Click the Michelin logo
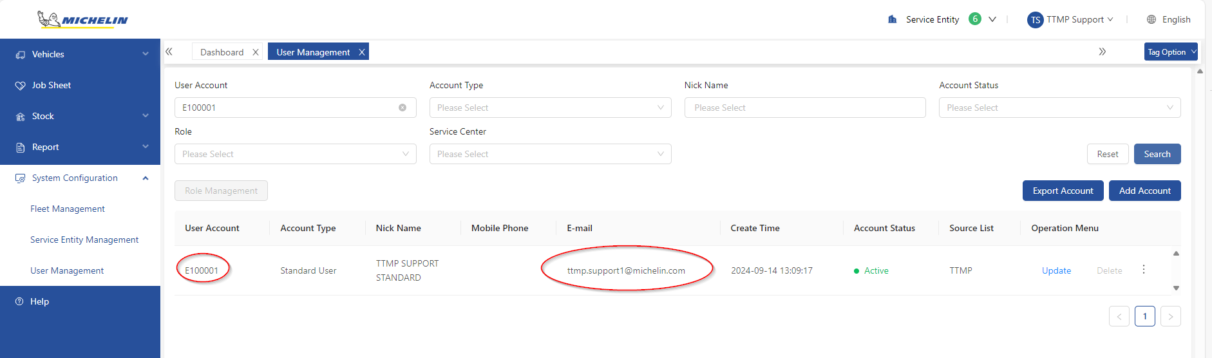 click(82, 19)
